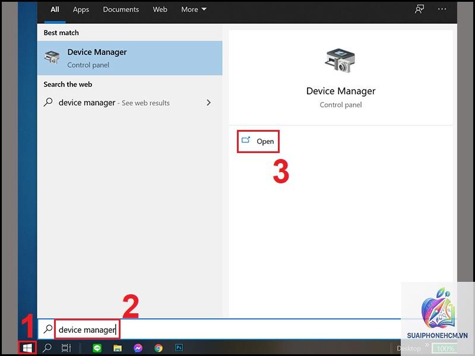Image resolution: width=475 pixels, height=356 pixels.
Task: Click Open to launch Device Manager
Action: click(x=258, y=141)
